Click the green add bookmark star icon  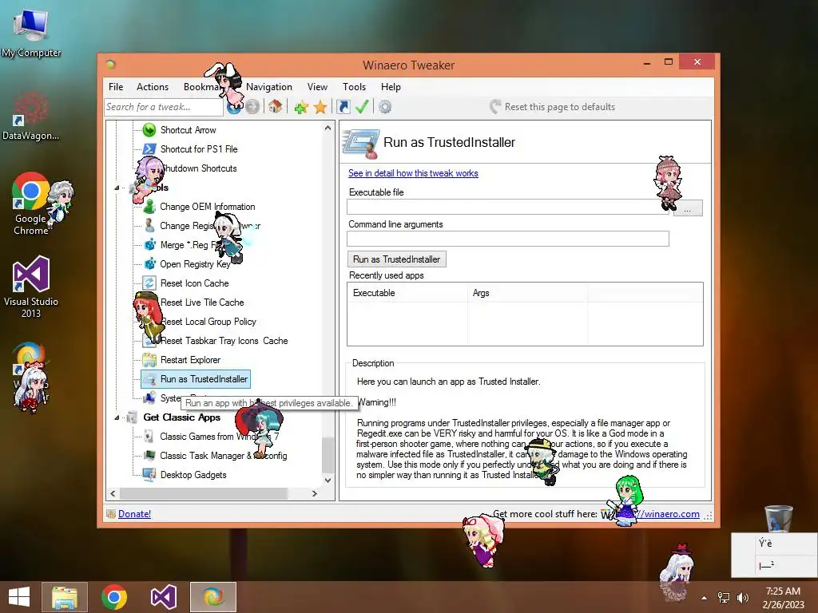coord(301,108)
